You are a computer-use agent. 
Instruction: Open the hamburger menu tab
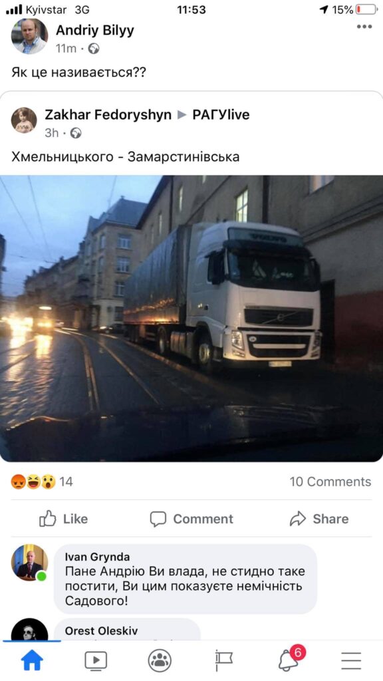pos(351,660)
